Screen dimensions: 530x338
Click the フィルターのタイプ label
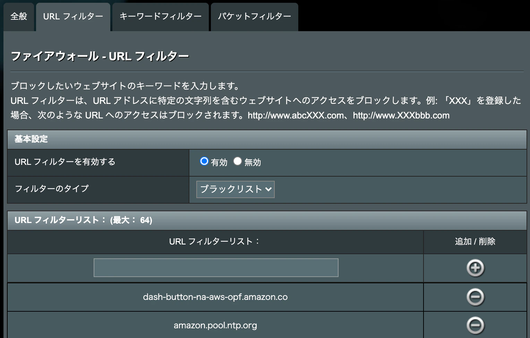click(x=52, y=189)
